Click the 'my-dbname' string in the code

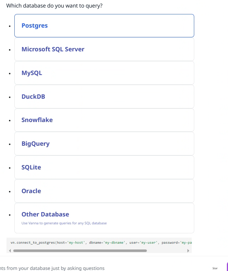(x=112, y=243)
